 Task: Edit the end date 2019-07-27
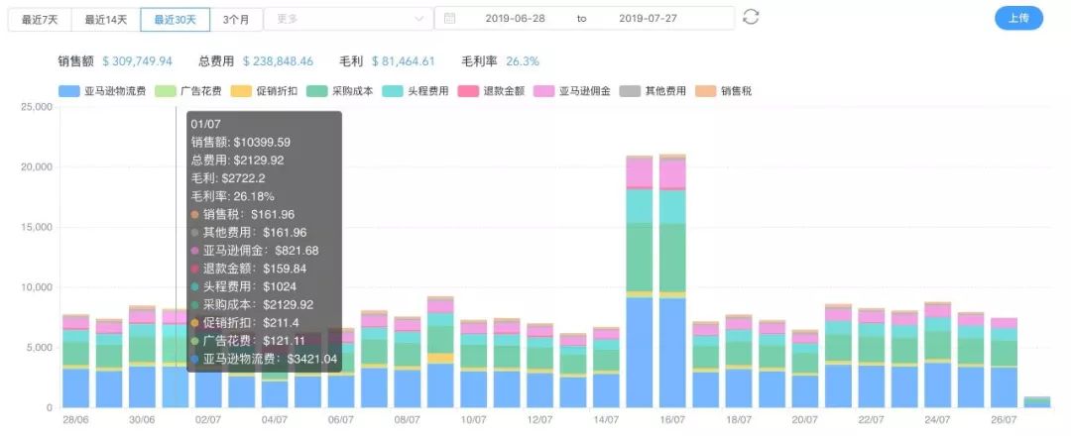[x=648, y=19]
